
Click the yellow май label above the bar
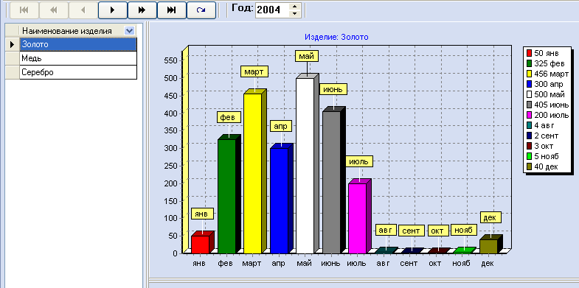(x=307, y=56)
